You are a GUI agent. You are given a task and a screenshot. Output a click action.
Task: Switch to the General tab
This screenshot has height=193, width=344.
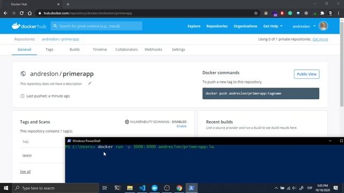(24, 49)
